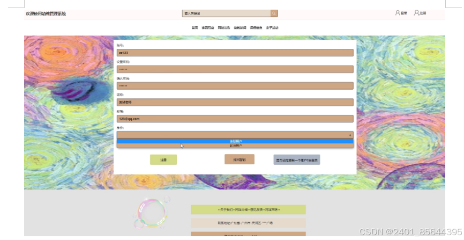Select 注册用户 option in identity dropdown

(235, 141)
